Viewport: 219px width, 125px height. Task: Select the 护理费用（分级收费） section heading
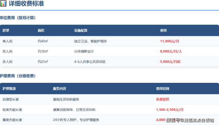pos(18,76)
